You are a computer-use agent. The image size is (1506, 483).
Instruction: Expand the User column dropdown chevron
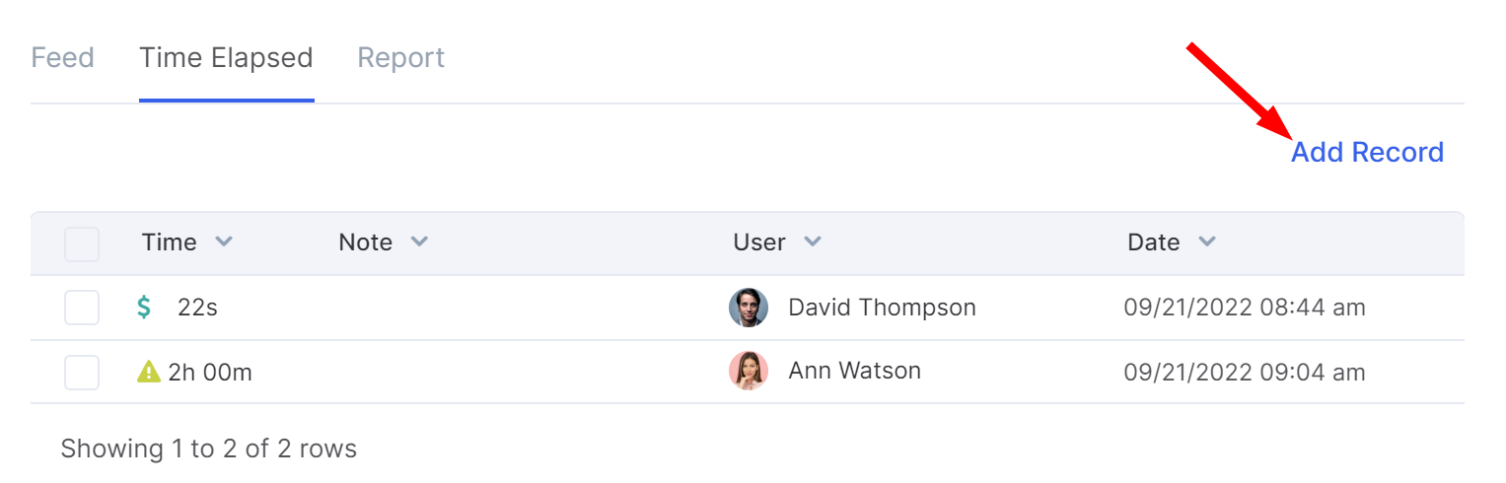pyautogui.click(x=812, y=241)
